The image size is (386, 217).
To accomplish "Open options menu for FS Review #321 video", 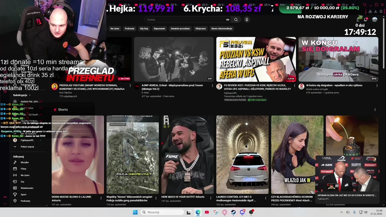I will point(295,86).
